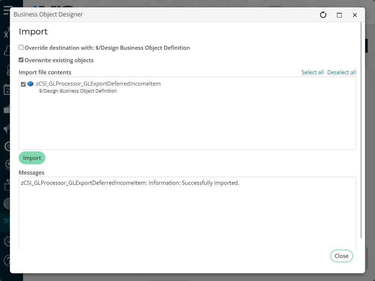The height and width of the screenshot is (281, 375).
Task: Maximize the Business Object Designer dialog
Action: (x=339, y=15)
